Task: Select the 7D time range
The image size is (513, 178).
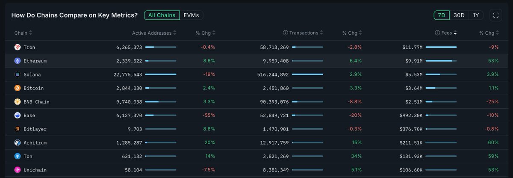Action: pyautogui.click(x=442, y=15)
